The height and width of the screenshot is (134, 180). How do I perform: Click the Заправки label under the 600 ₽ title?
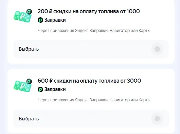coord(55,89)
